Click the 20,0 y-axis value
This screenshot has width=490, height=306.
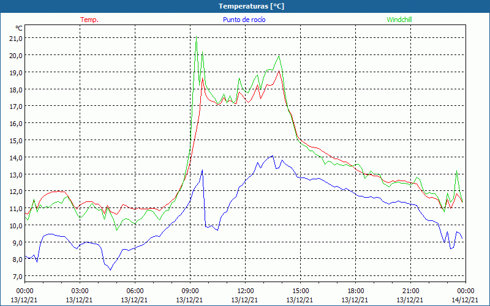16,55
